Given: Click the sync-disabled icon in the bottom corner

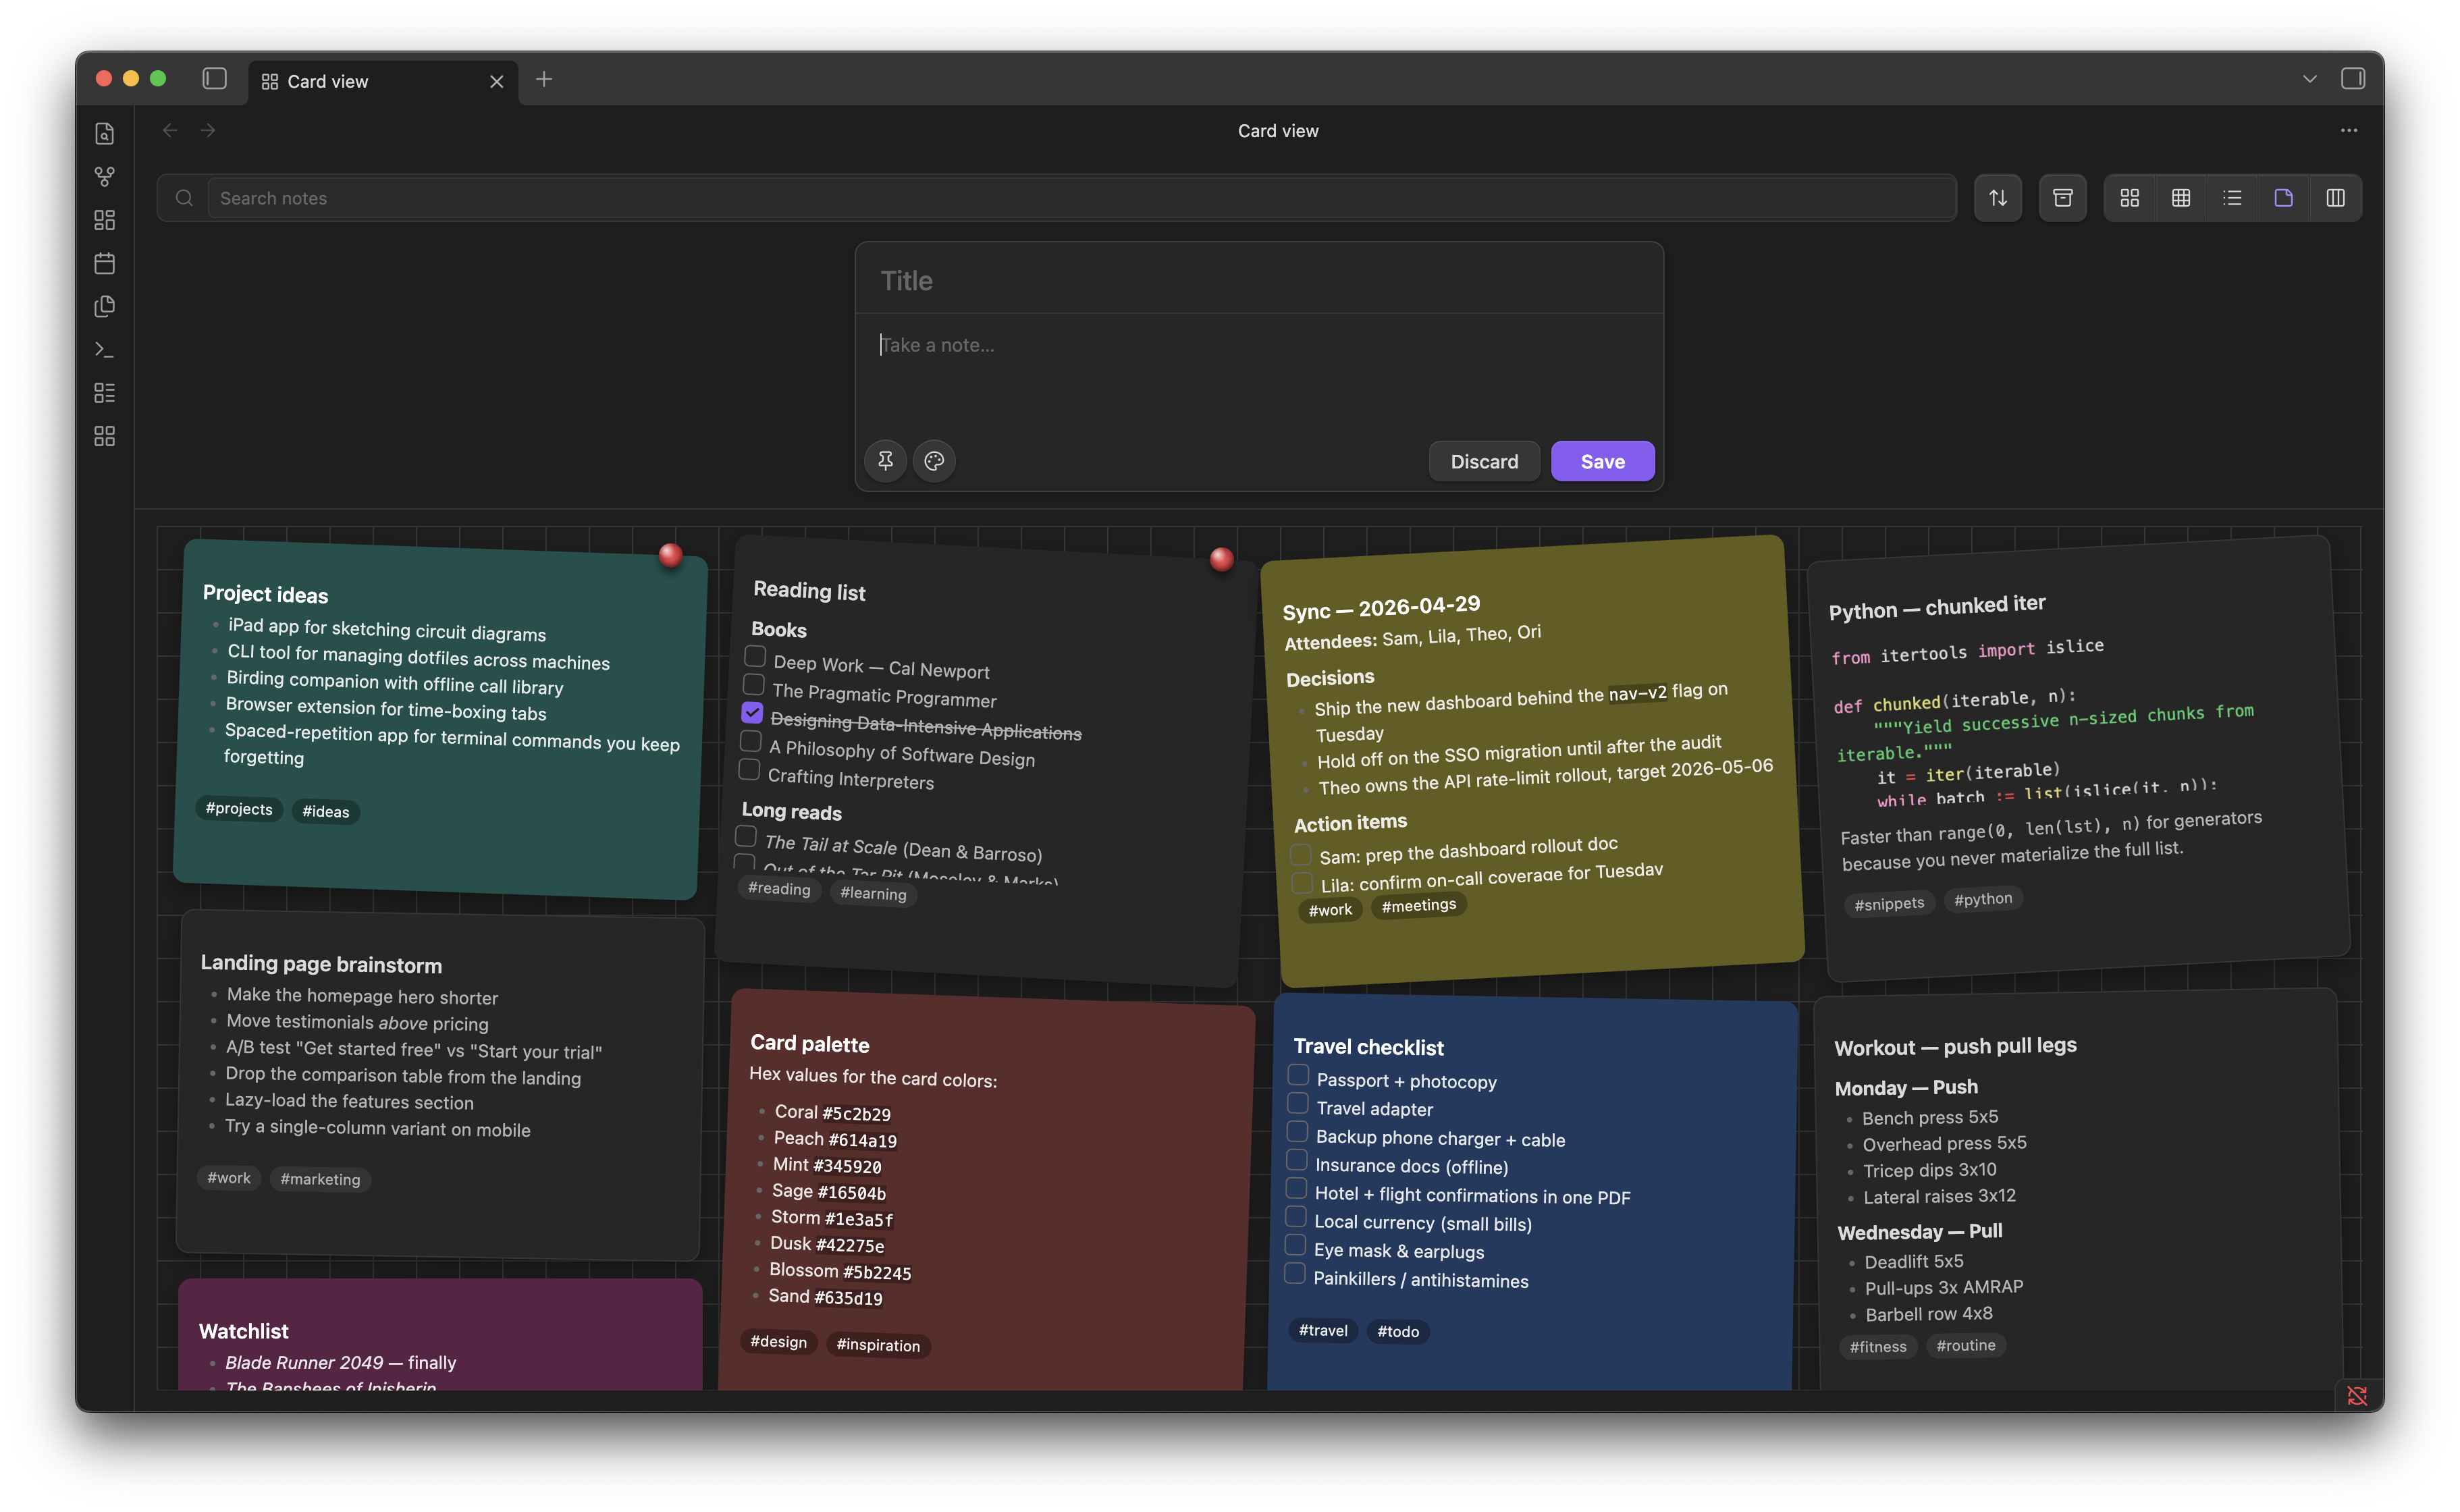Looking at the screenshot, I should (x=2356, y=1395).
